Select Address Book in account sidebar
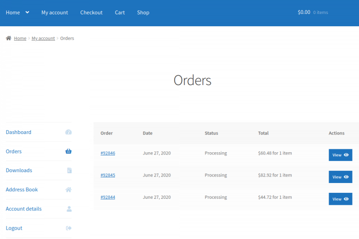359x239 pixels. (22, 190)
